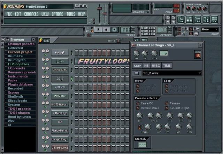223x154 pixels.
Task: Enable Center DC checkbox
Action: (x=138, y=103)
